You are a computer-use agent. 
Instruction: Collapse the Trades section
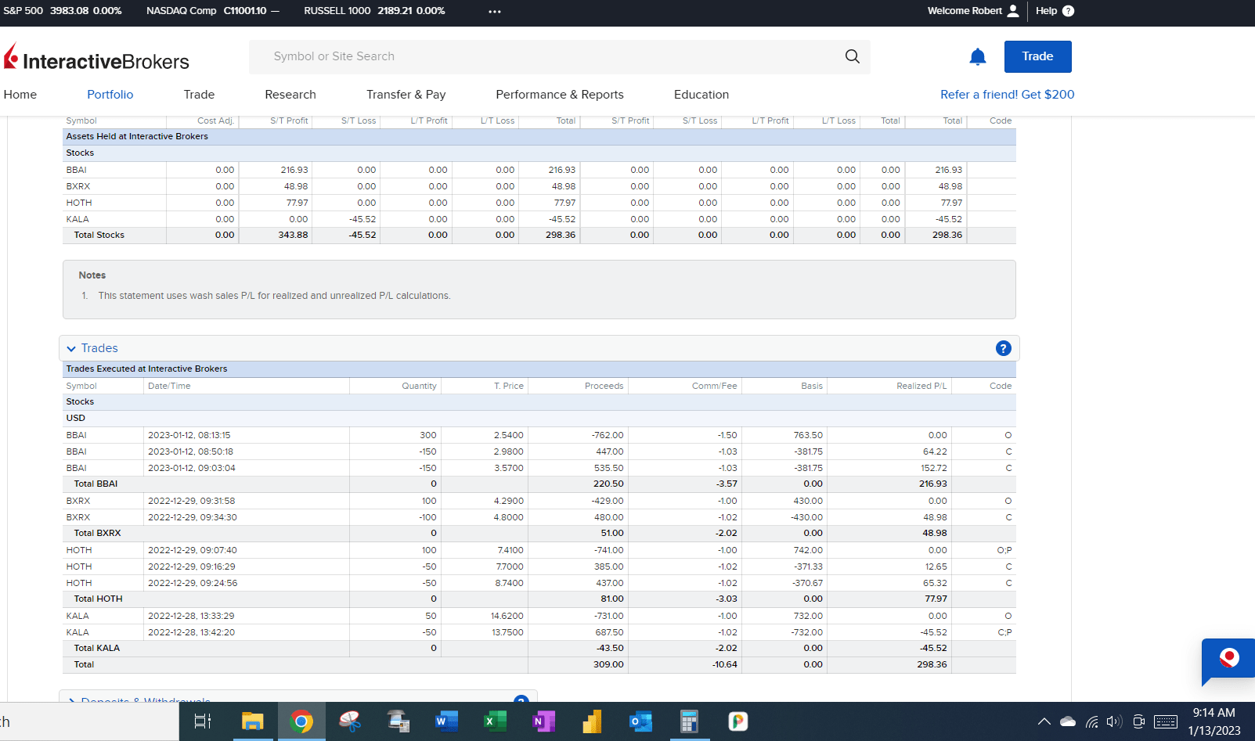pyautogui.click(x=71, y=349)
